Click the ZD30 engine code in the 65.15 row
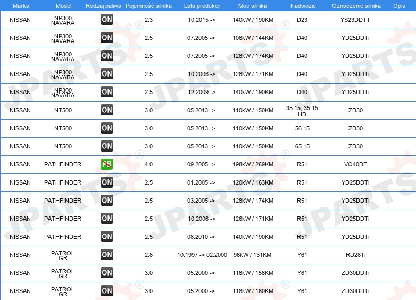416x300 pixels. (355, 146)
